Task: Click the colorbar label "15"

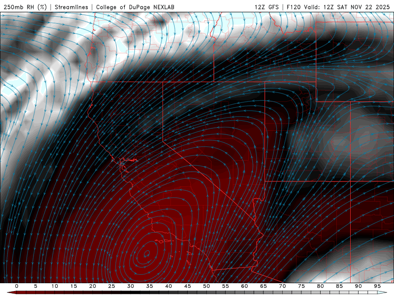Action: (73, 286)
